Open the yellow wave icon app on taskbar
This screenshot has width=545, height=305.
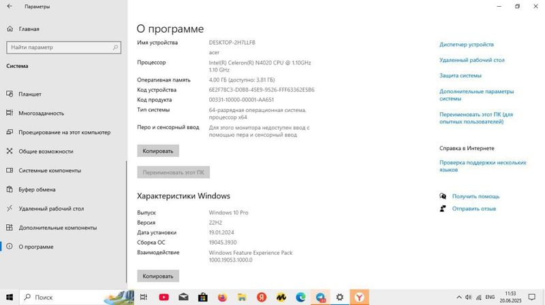[281, 297]
